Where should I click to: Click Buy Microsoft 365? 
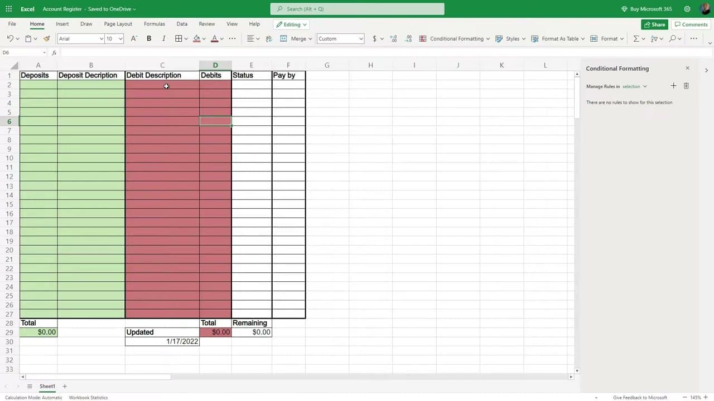pyautogui.click(x=647, y=9)
